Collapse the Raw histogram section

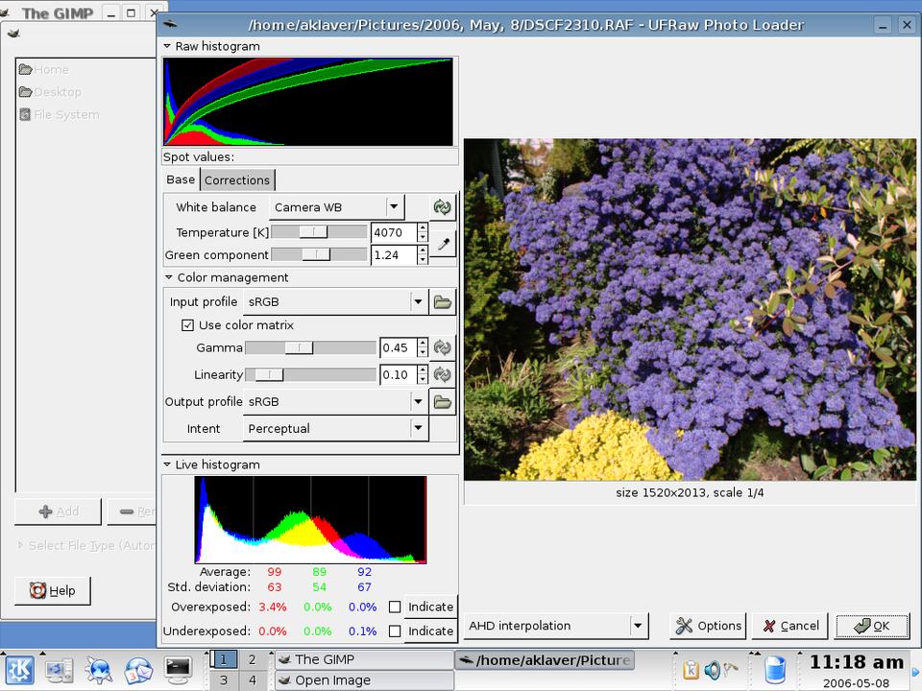click(168, 46)
